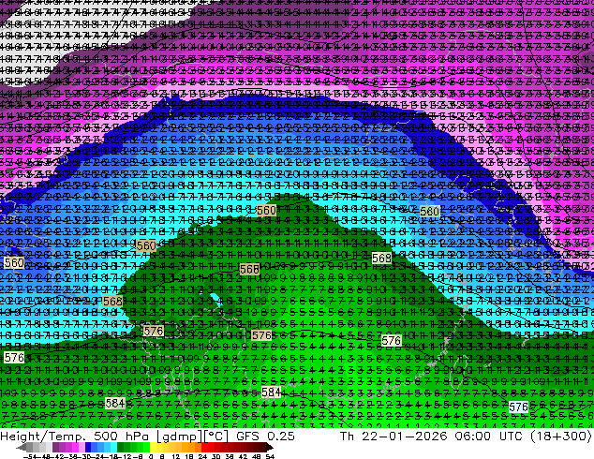Click the "06:00 UTC" time text
The height and width of the screenshot is (459, 594).
point(490,437)
